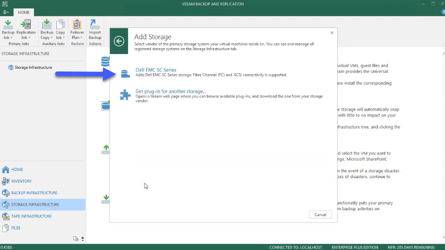Click the Dell EMC SC Series storage icon
The height and width of the screenshot is (250, 445).
click(x=125, y=74)
